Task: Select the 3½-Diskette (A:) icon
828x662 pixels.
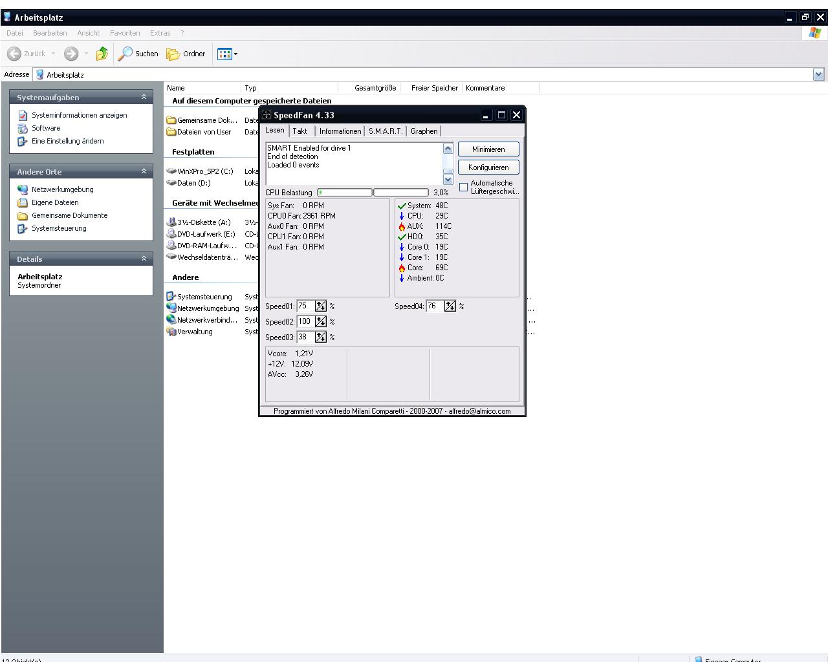Action: 171,222
